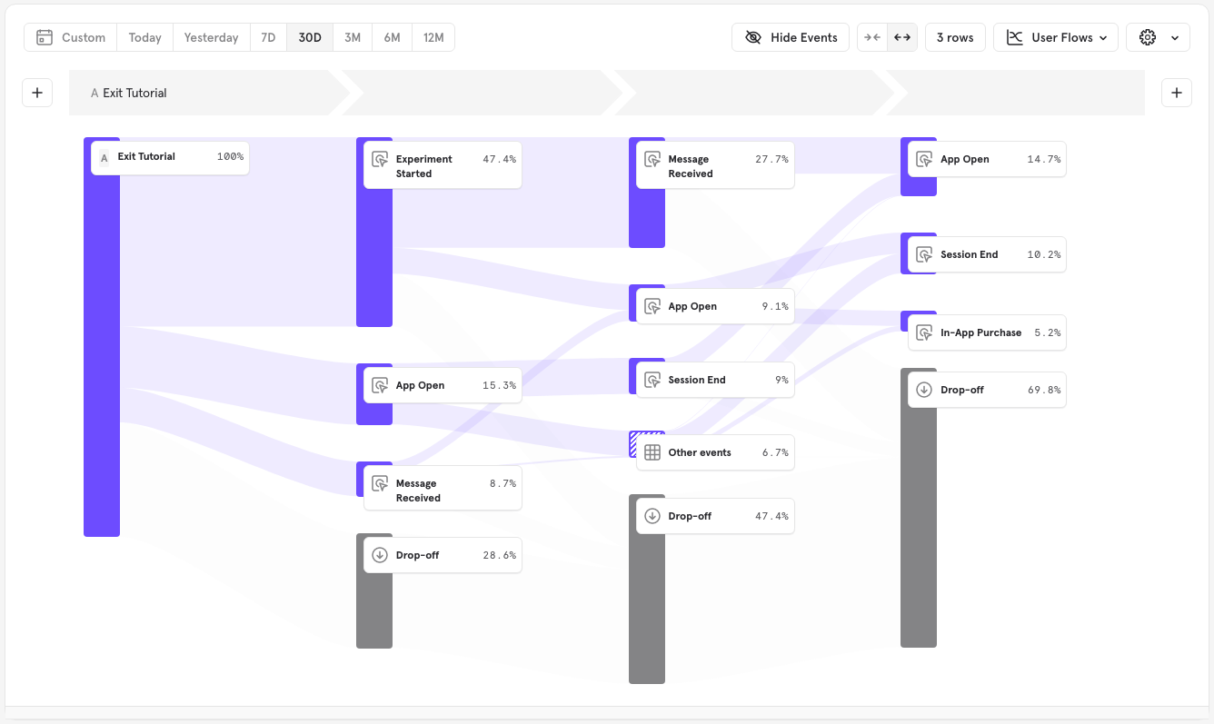
Task: Select the Yesterday time range
Action: tap(211, 37)
